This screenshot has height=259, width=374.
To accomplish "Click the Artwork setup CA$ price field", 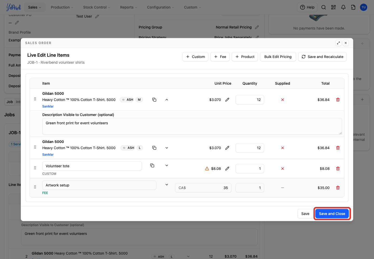I will pyautogui.click(x=203, y=188).
